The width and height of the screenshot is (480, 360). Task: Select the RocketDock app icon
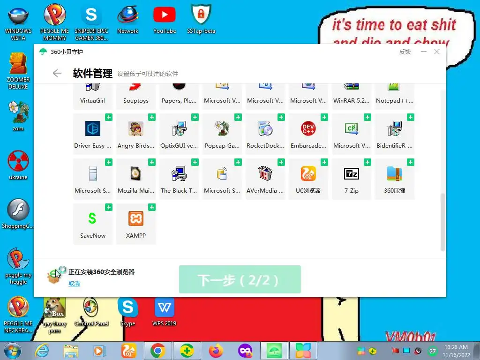pos(265,128)
